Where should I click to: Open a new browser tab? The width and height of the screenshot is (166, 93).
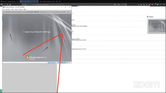[x=60, y=2]
